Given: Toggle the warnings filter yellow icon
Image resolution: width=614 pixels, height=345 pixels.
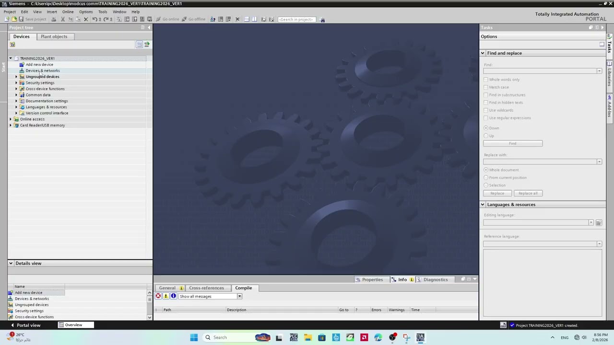Looking at the screenshot, I should coord(165,296).
